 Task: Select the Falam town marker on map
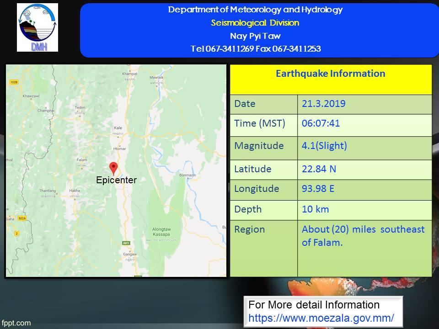(x=82, y=159)
